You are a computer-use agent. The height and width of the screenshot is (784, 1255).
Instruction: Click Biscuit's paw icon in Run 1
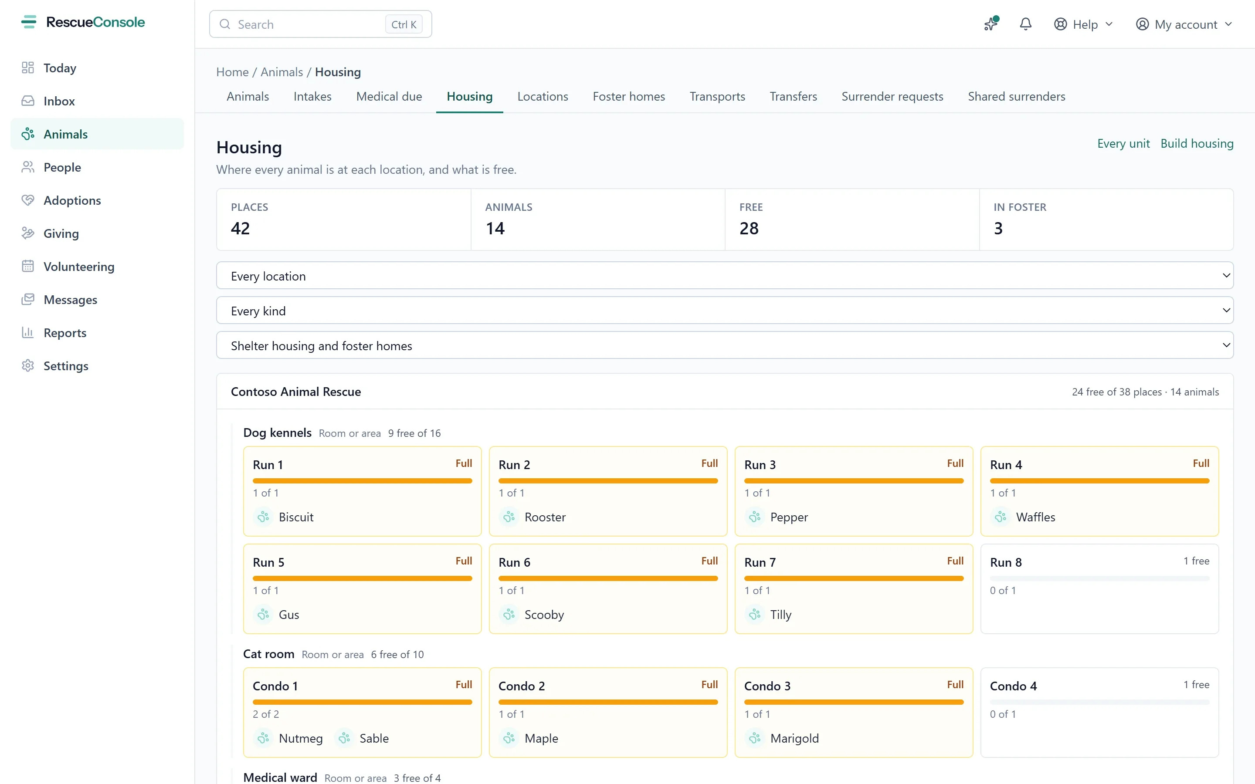coord(264,517)
